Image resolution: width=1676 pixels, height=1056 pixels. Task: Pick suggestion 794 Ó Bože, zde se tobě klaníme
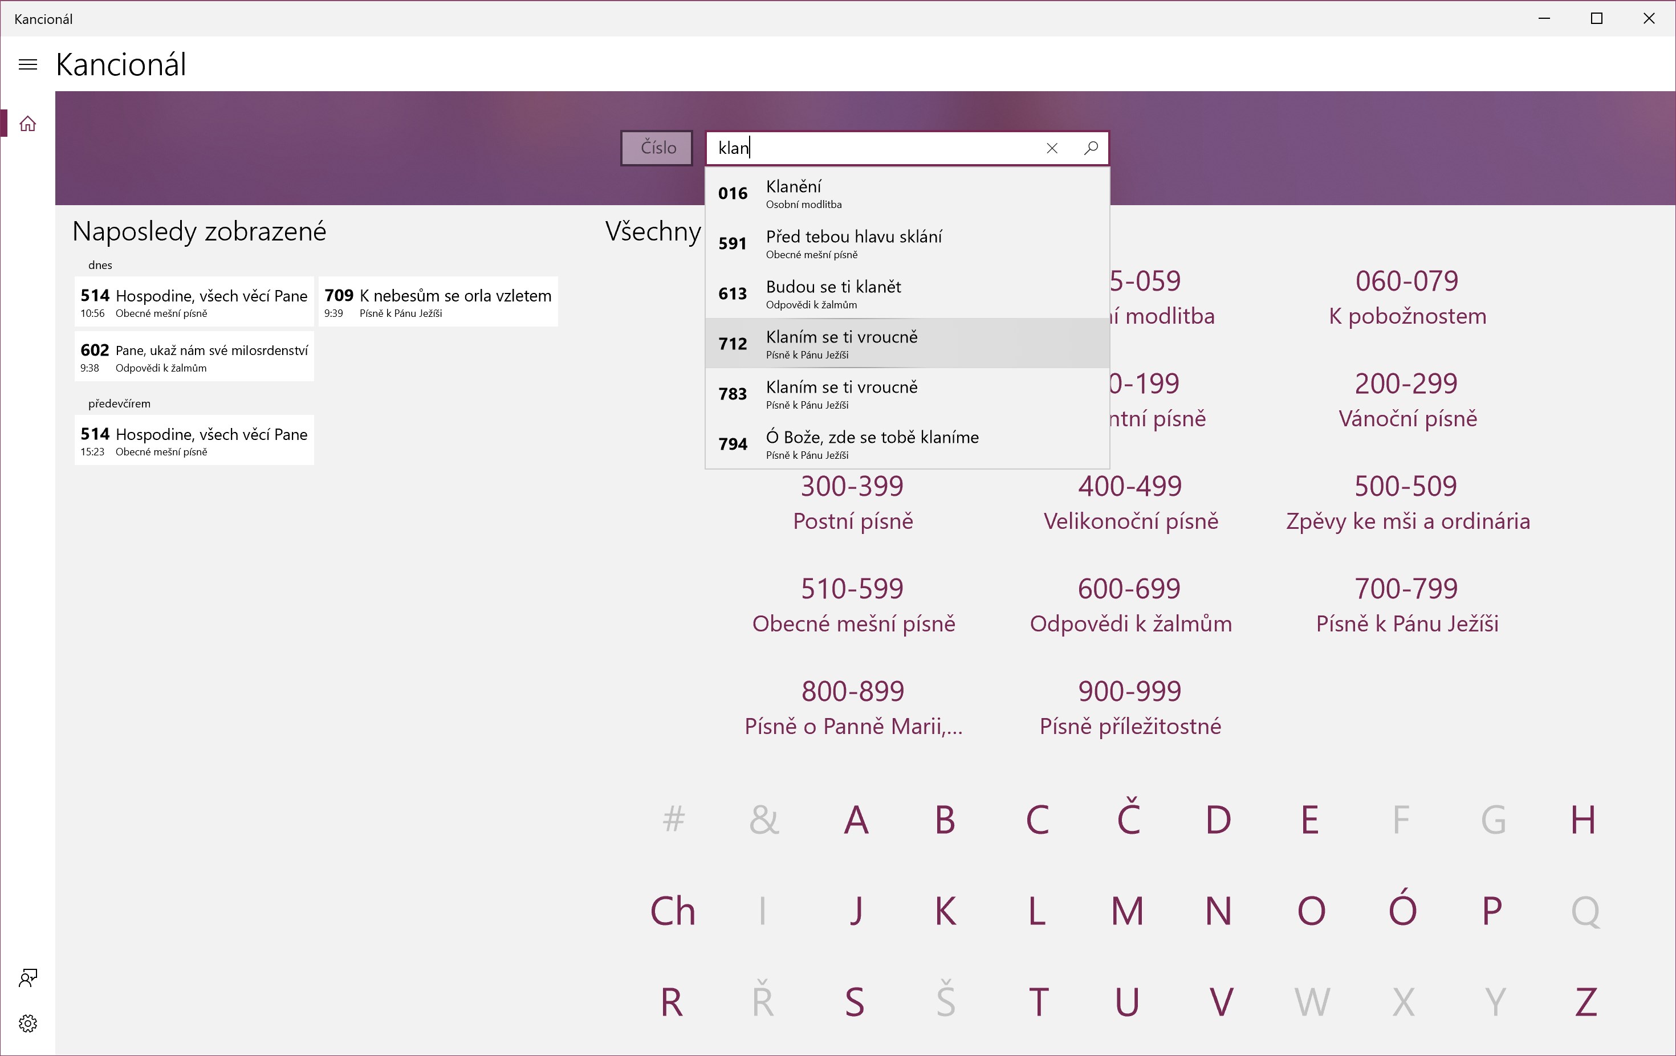(x=906, y=444)
